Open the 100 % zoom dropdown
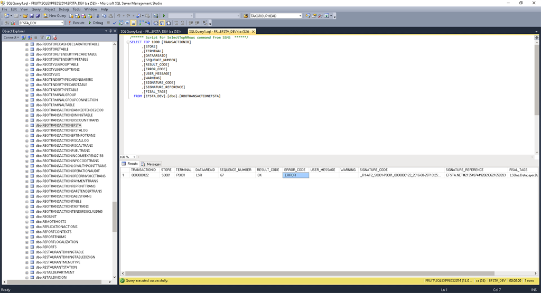Viewport: 541px width, 293px height. click(x=133, y=157)
